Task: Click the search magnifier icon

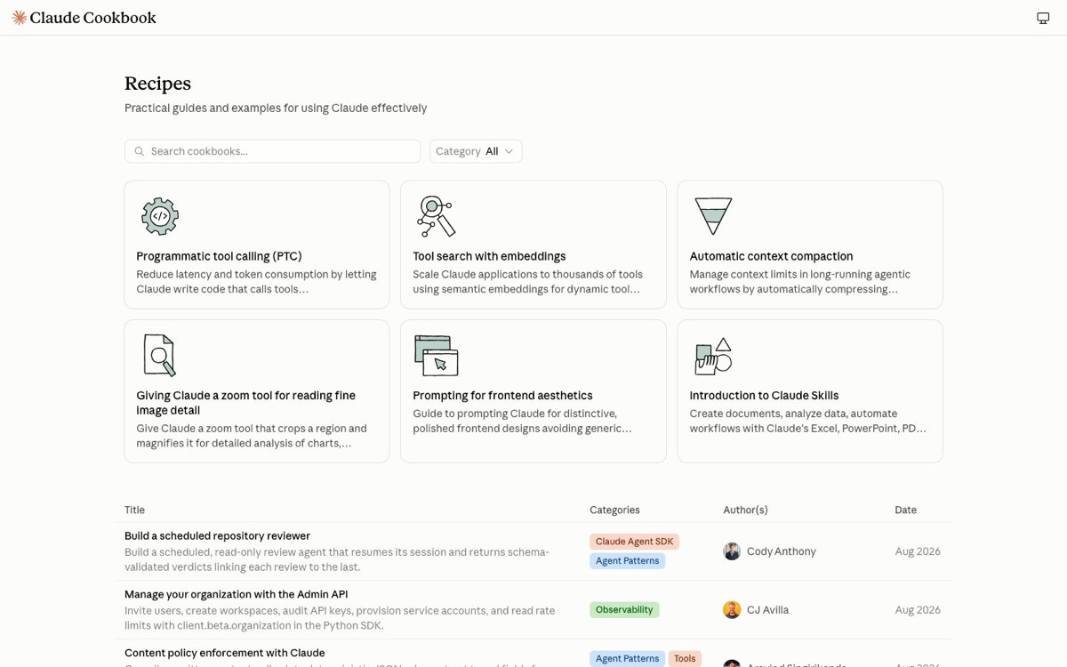Action: [x=139, y=151]
